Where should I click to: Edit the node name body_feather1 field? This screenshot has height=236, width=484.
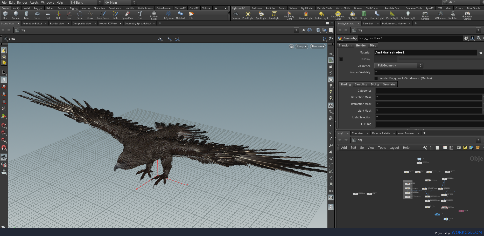(x=410, y=38)
